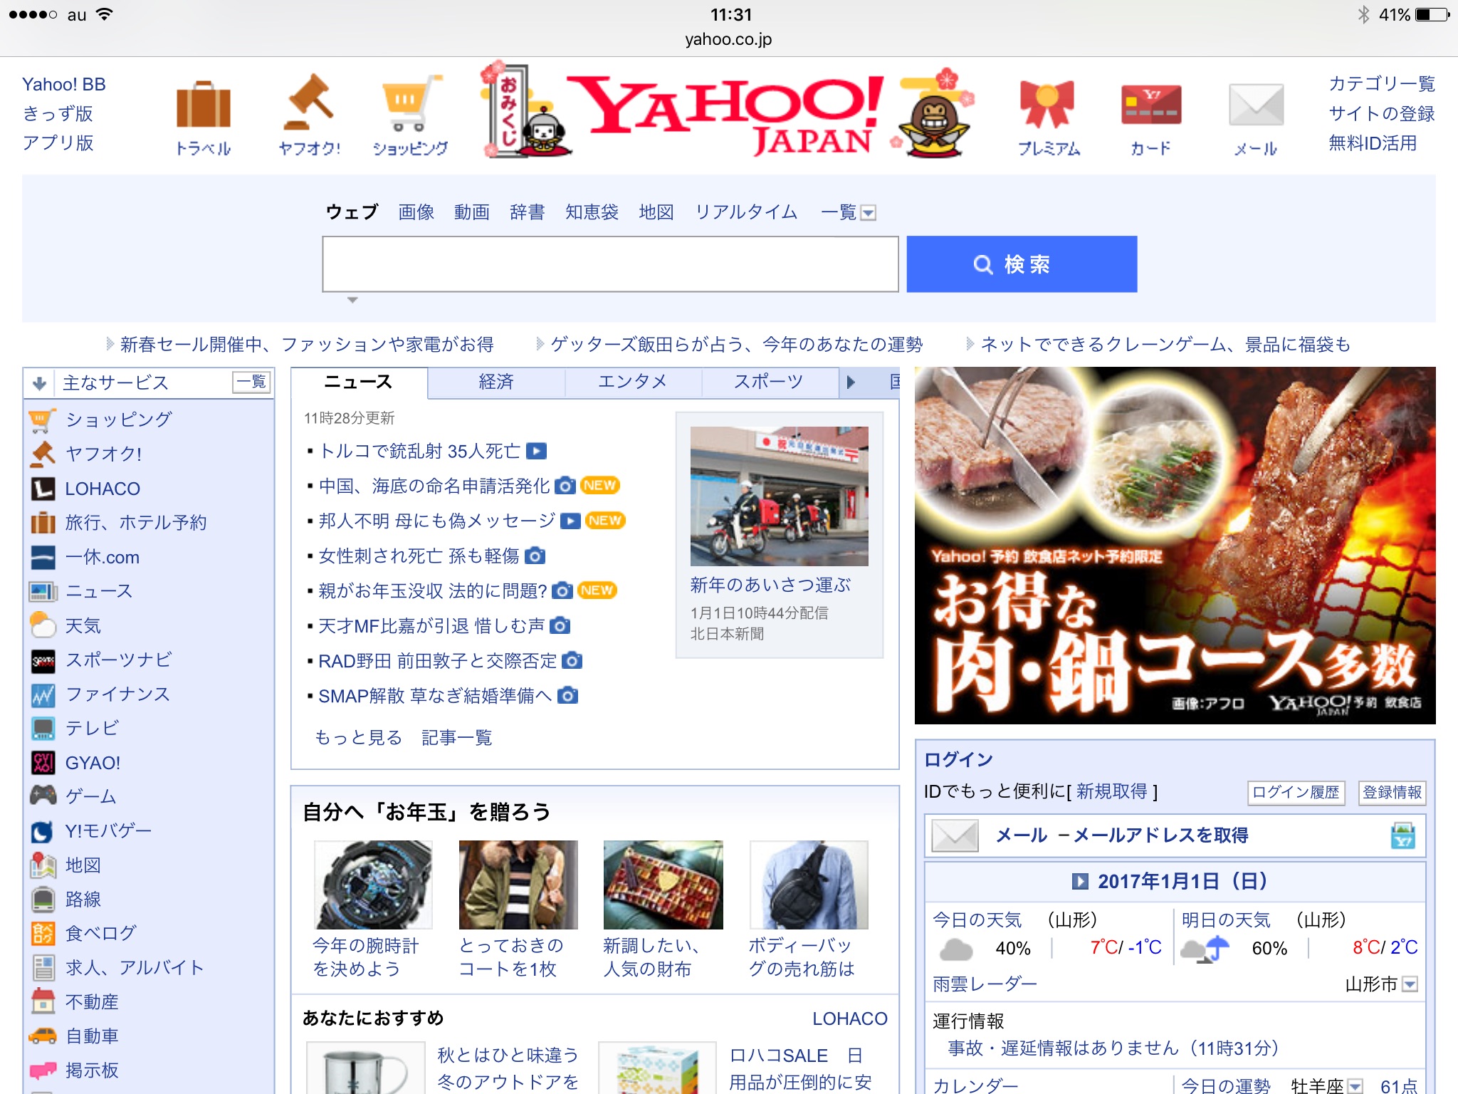
Task: Open the Yahoo Auctions gavel icon in header
Action: pyautogui.click(x=309, y=103)
